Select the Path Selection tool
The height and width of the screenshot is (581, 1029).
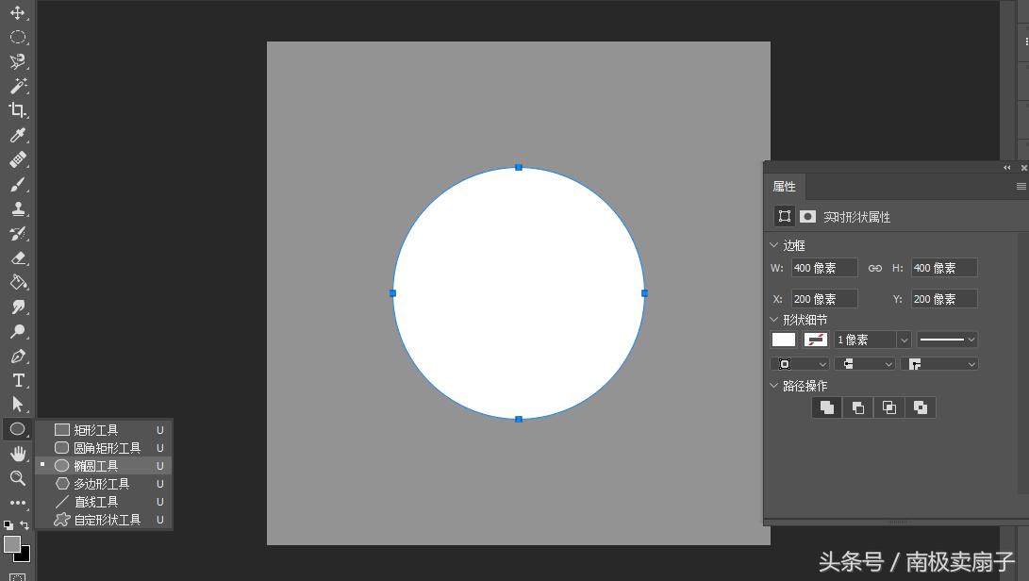click(18, 404)
